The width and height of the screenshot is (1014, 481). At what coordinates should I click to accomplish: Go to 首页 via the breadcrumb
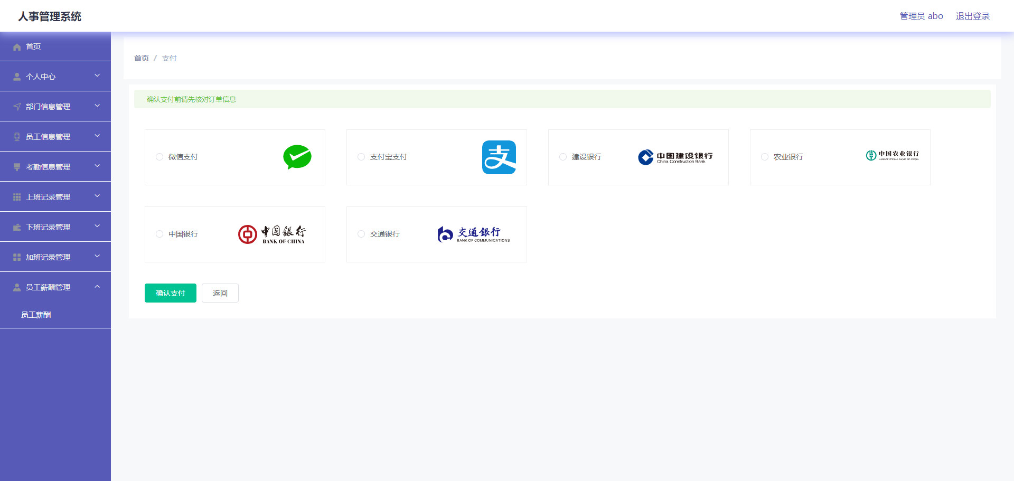click(142, 58)
